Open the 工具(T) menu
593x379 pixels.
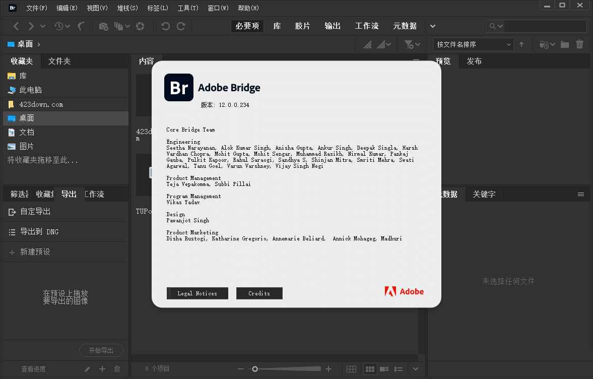[187, 8]
